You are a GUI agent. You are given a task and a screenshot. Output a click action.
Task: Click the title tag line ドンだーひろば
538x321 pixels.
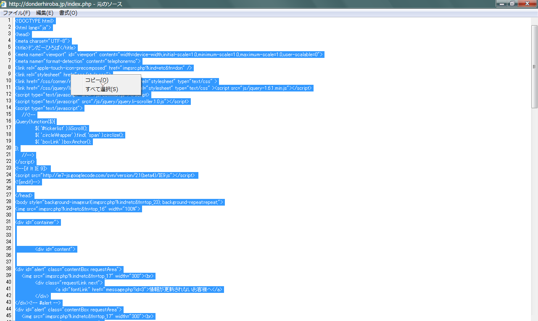coord(46,48)
